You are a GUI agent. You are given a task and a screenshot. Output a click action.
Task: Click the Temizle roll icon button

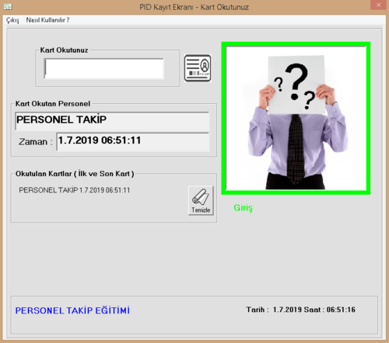click(x=201, y=200)
